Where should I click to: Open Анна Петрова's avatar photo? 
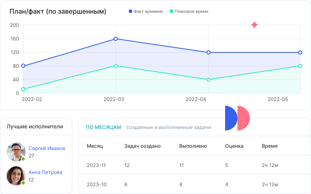coord(16,175)
